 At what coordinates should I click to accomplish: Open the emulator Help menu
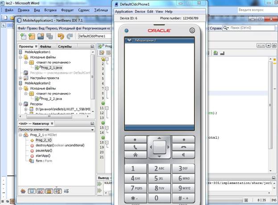pyautogui.click(x=169, y=12)
